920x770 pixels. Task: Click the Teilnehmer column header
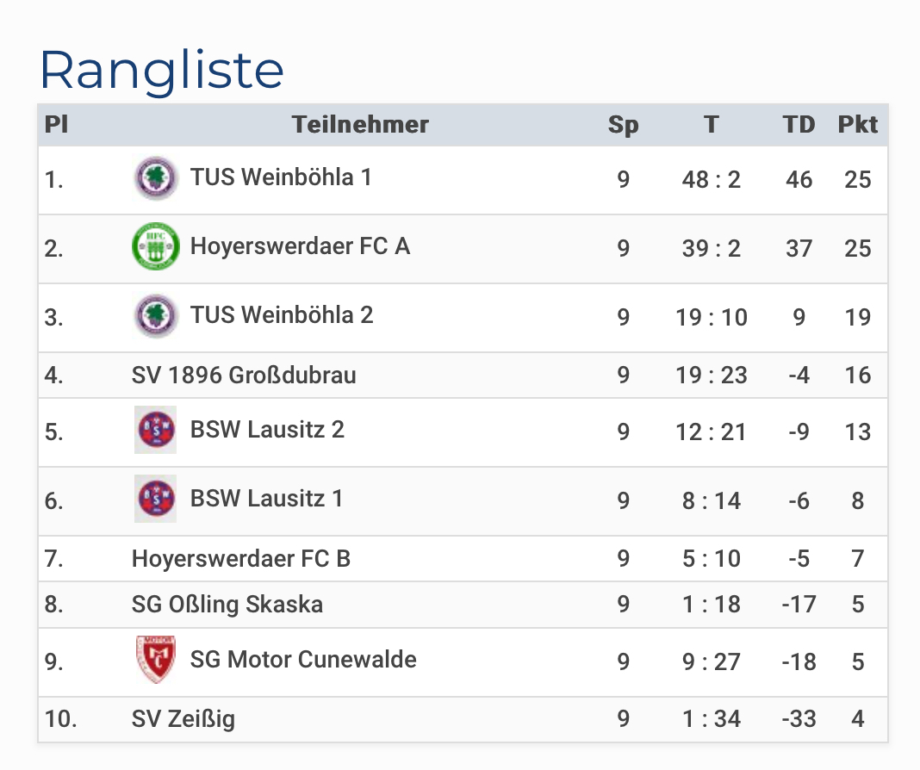tap(360, 125)
